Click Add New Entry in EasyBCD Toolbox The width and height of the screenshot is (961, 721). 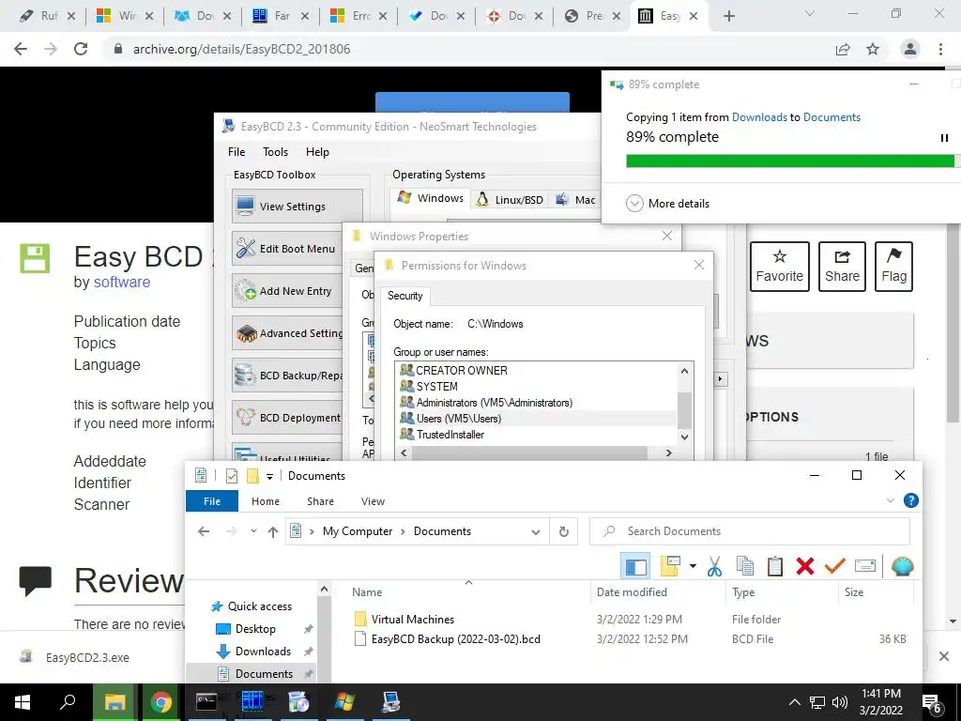(288, 291)
